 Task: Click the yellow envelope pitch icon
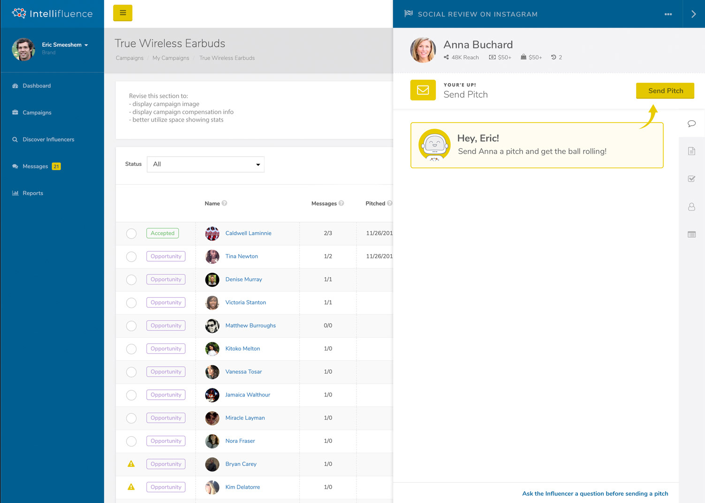tap(423, 90)
